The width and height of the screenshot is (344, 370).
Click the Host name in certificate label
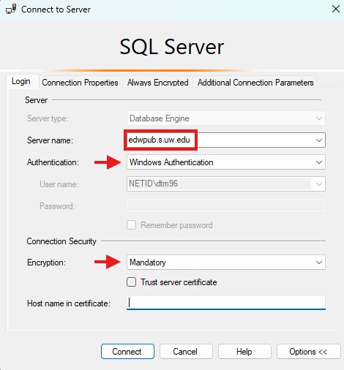tap(69, 303)
